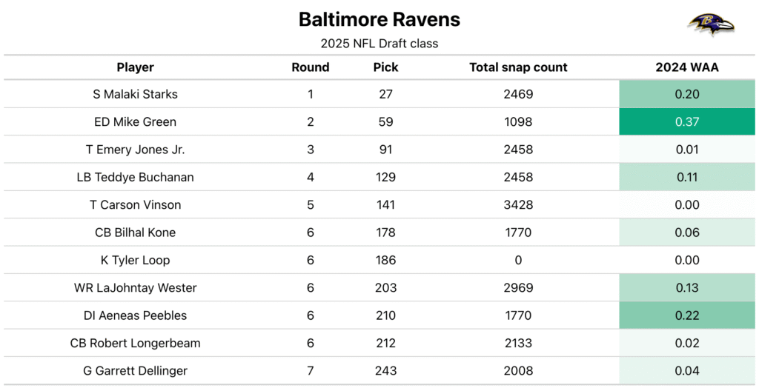Click the Baltimore Ravens logo icon

tap(711, 24)
